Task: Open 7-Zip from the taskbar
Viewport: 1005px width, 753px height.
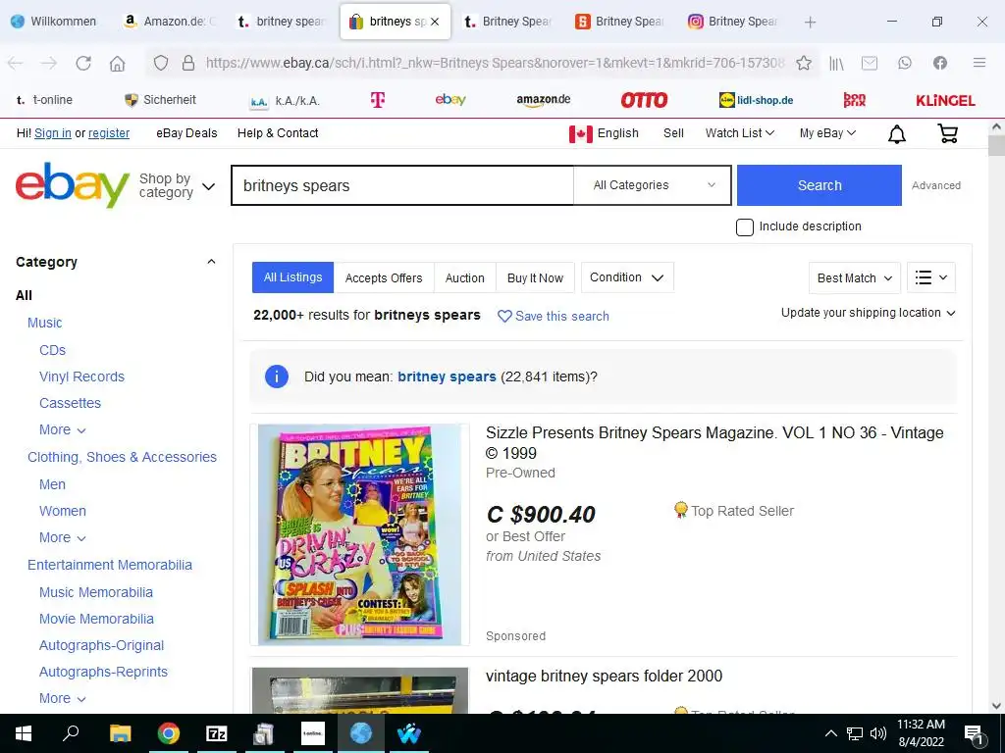Action: (x=217, y=733)
